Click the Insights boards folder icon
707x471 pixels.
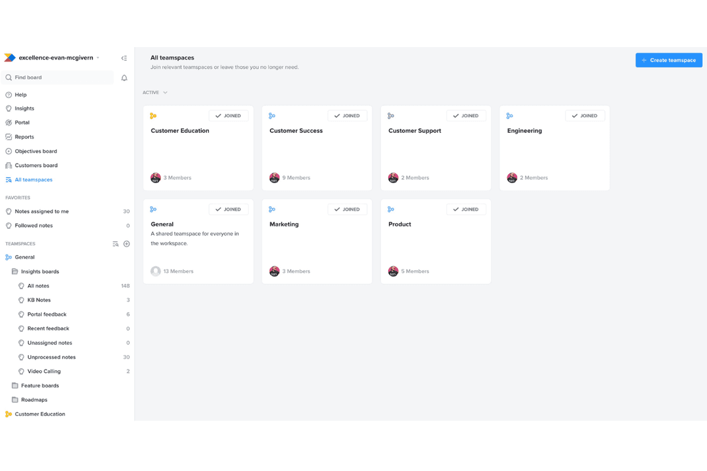(15, 271)
